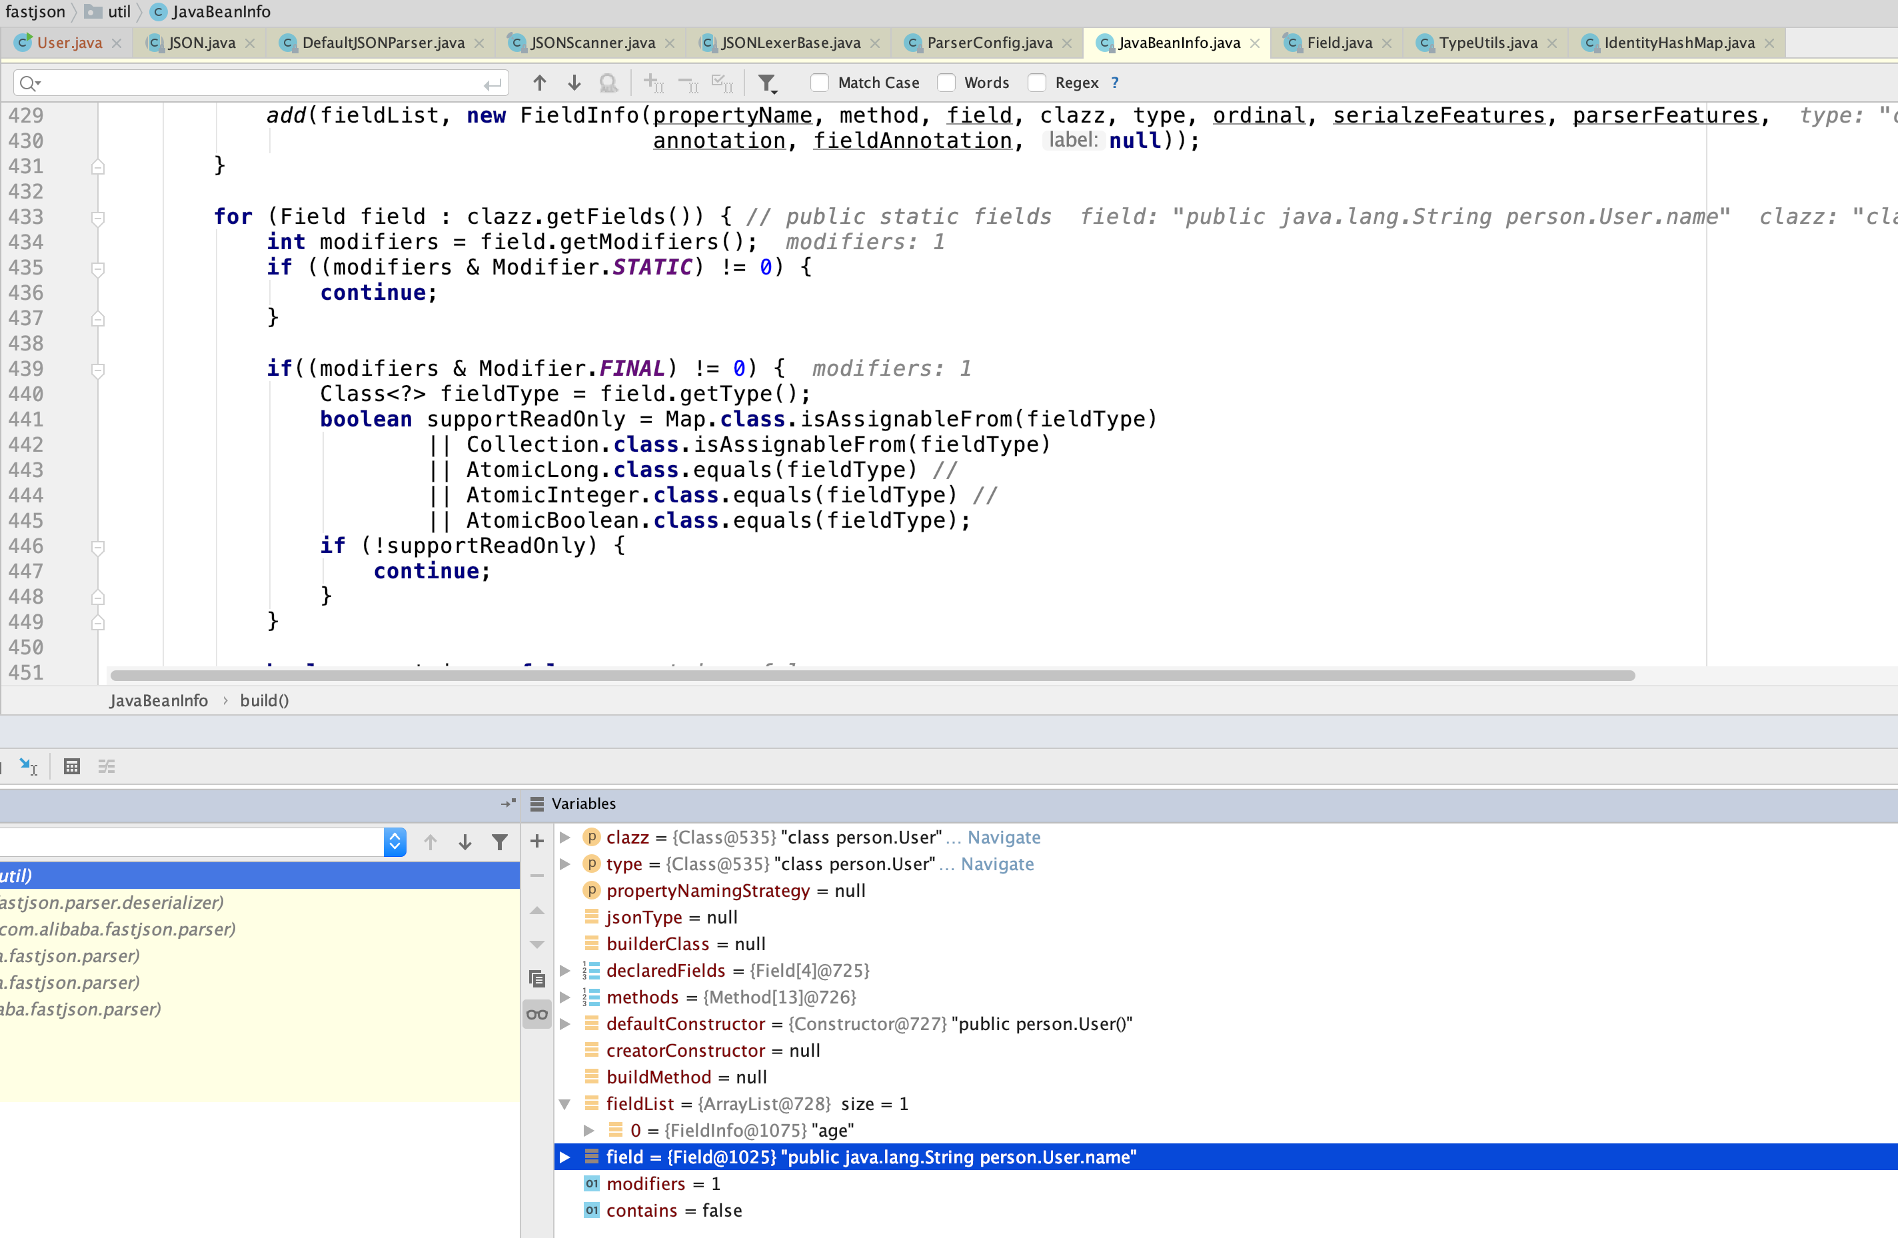Expand the declaredFields variable node
Image resolution: width=1898 pixels, height=1238 pixels.
(x=564, y=970)
